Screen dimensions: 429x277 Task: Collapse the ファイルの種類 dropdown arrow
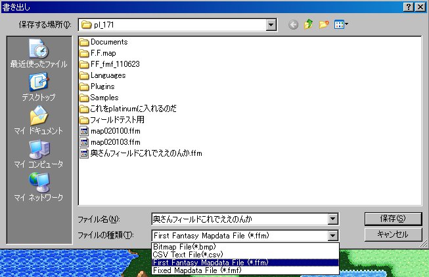pyautogui.click(x=332, y=236)
